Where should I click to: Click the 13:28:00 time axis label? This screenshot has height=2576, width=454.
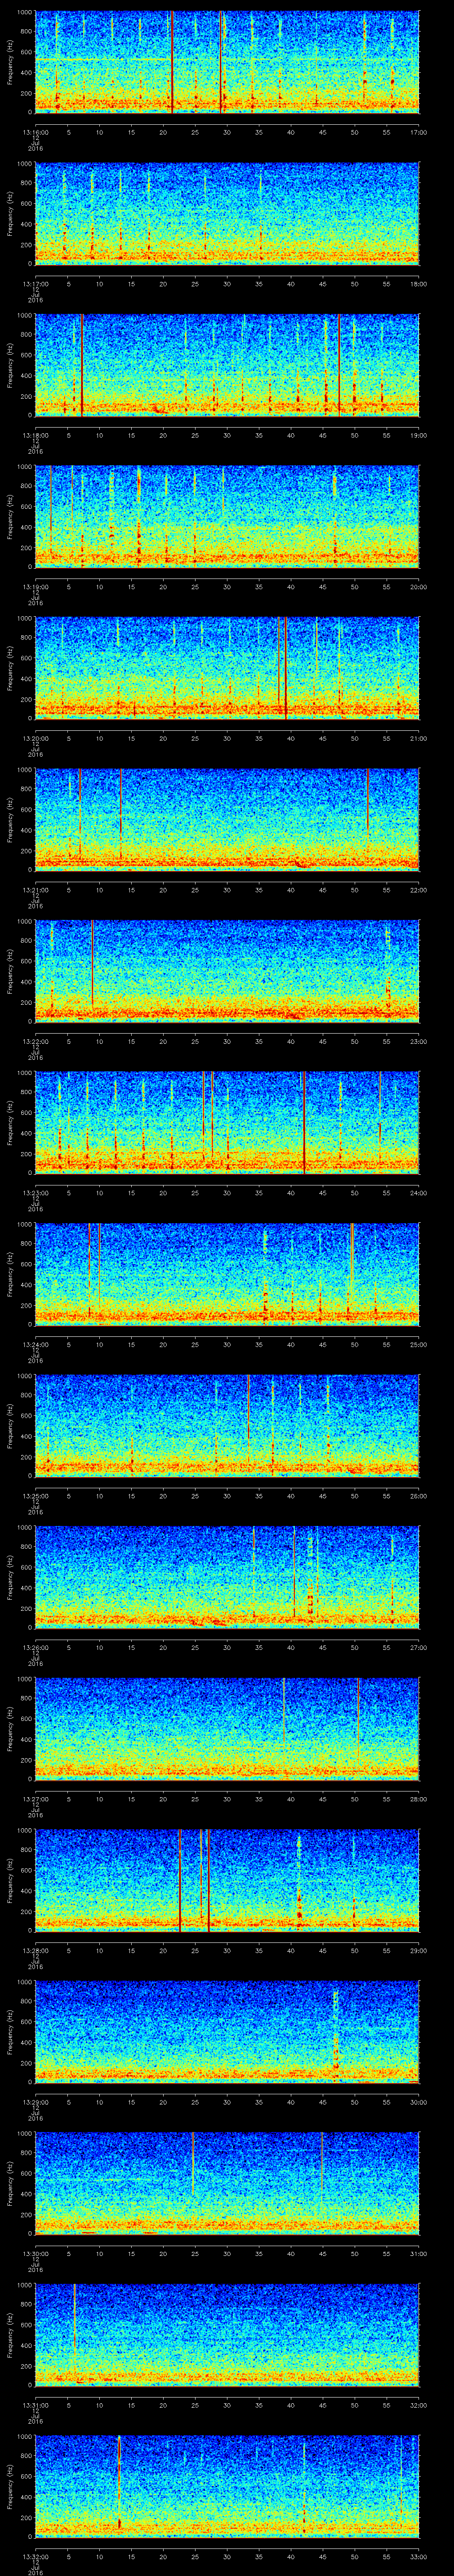pyautogui.click(x=36, y=1950)
